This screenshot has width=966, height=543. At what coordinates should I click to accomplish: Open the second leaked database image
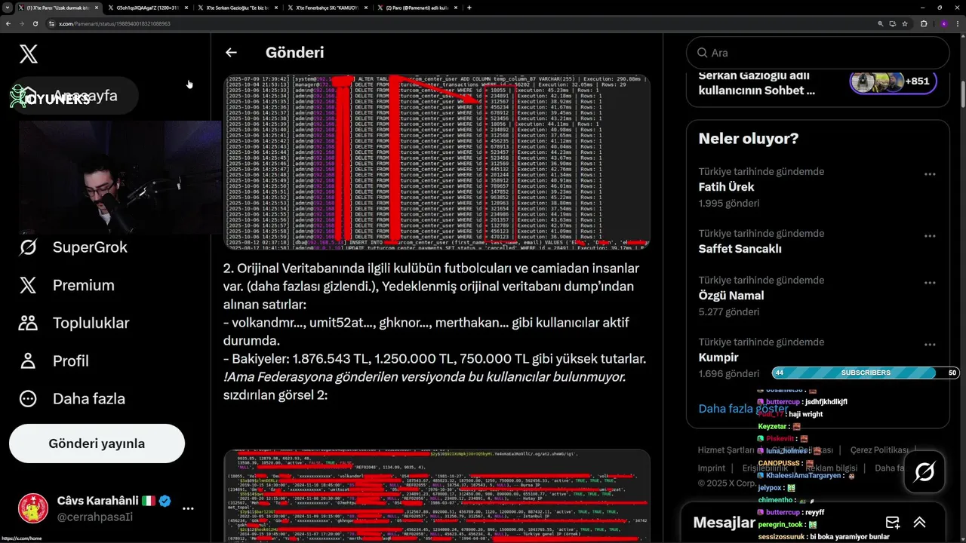tap(437, 495)
